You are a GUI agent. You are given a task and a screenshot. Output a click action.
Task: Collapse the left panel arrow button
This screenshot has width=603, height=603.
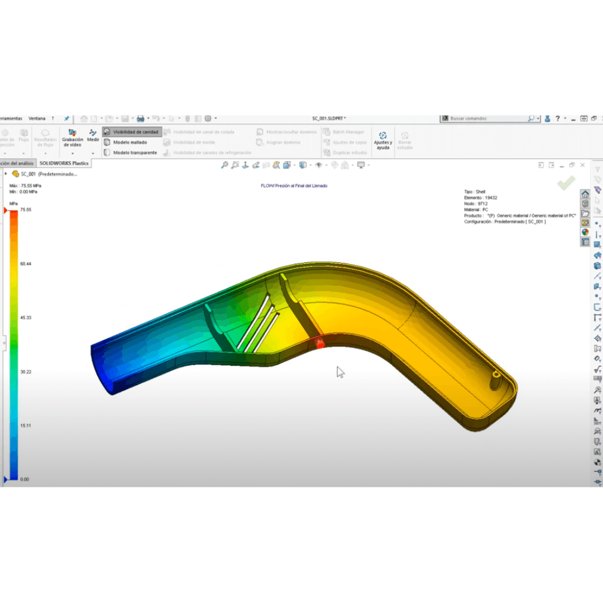click(x=541, y=165)
